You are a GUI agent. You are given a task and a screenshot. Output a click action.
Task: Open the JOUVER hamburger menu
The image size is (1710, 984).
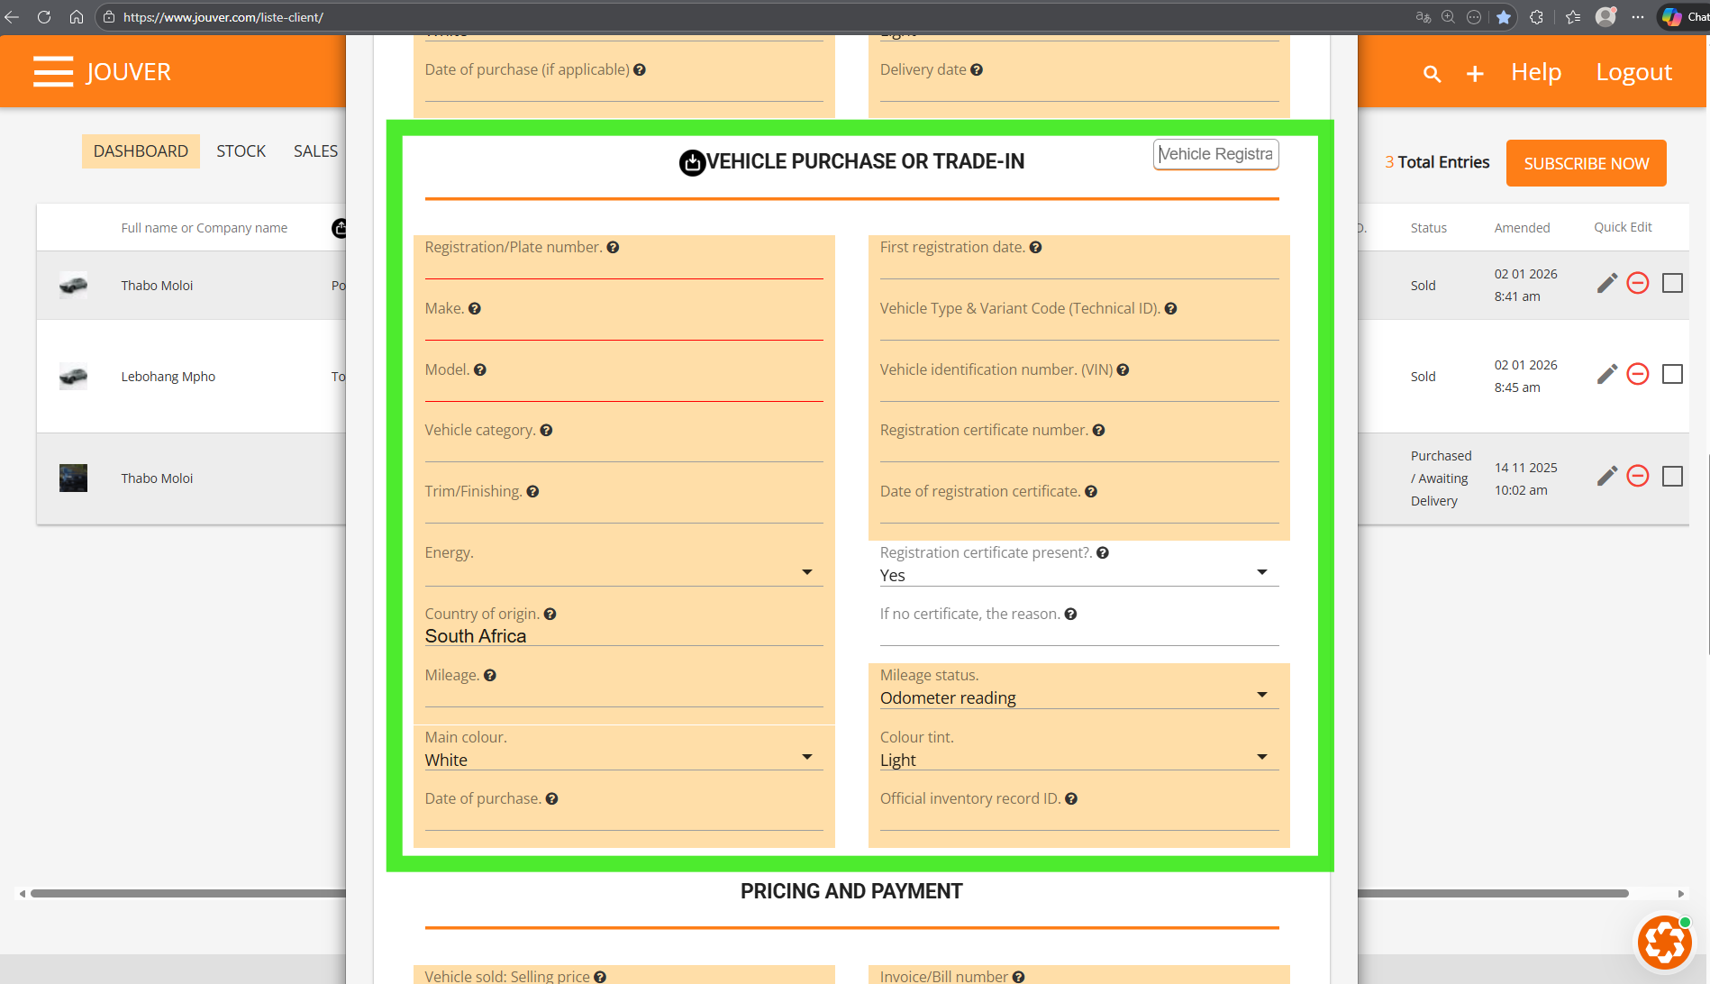(x=53, y=71)
